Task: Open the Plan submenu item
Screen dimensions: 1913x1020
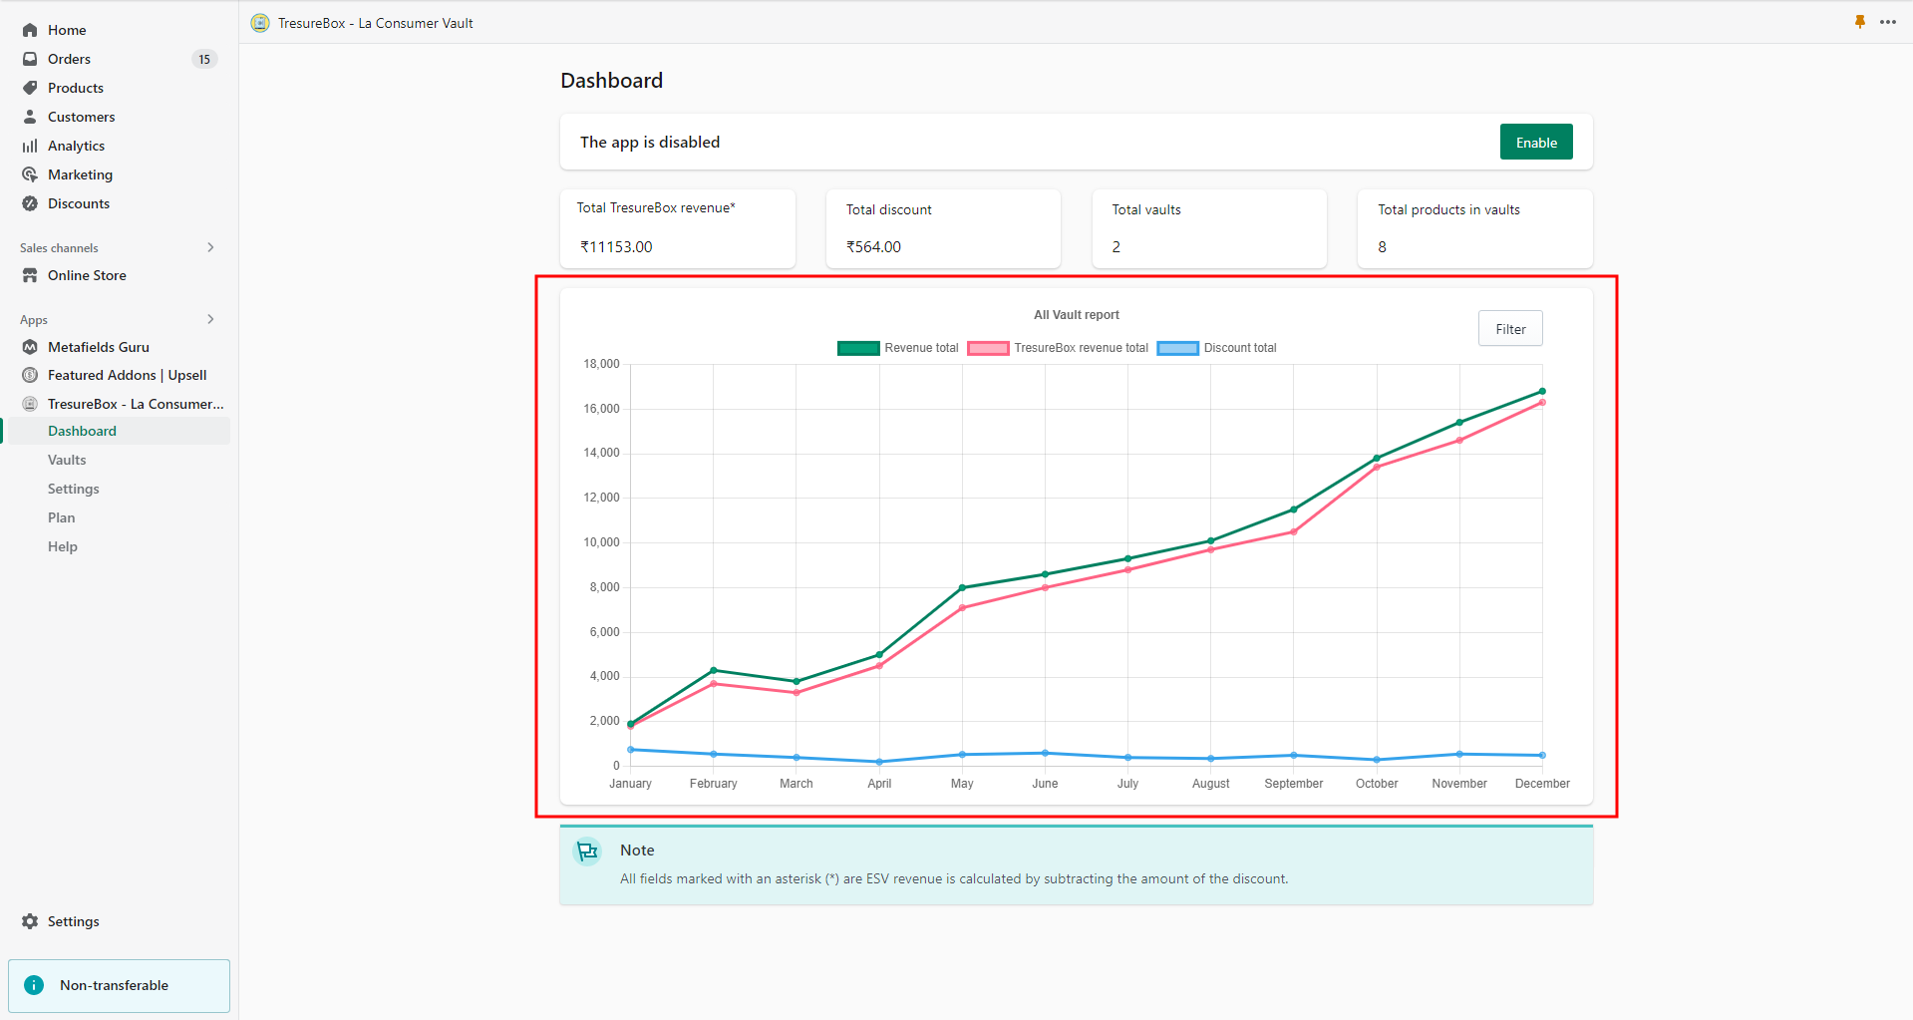Action: coord(62,517)
